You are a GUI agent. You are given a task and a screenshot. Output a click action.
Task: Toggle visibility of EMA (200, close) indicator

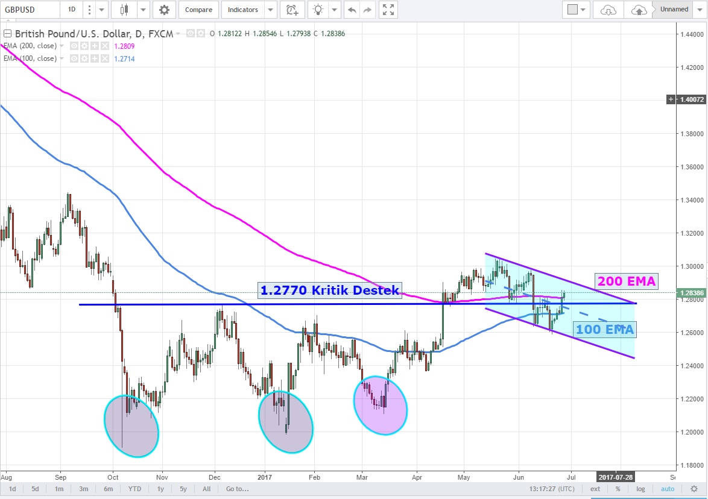click(74, 46)
